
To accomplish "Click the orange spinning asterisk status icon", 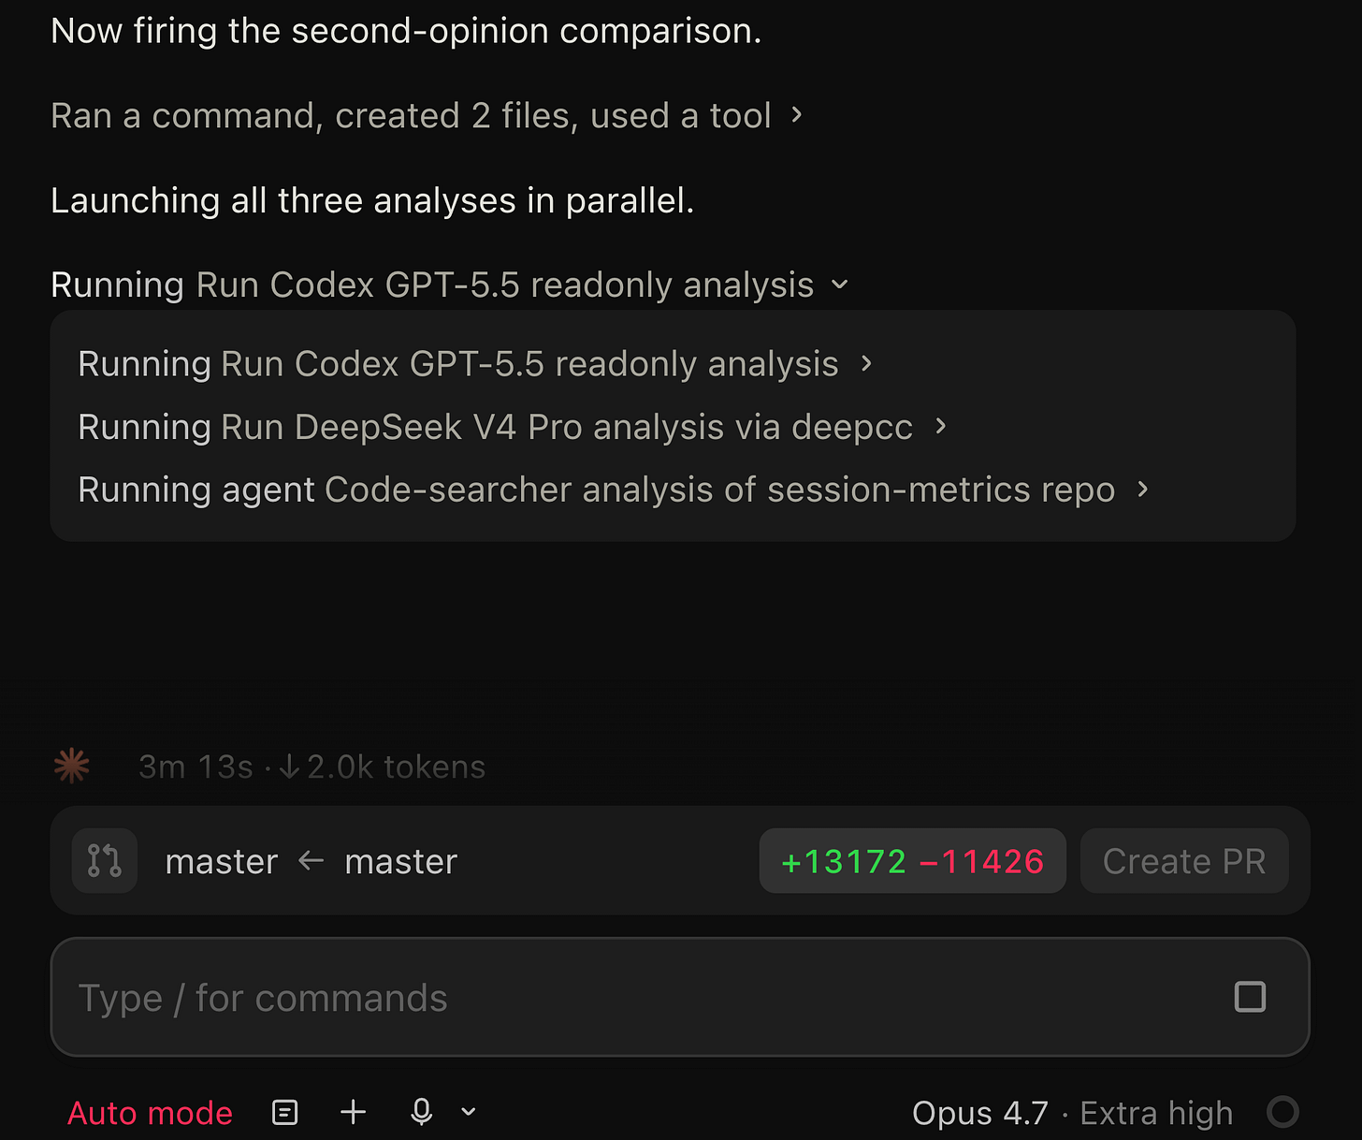I will tap(72, 767).
